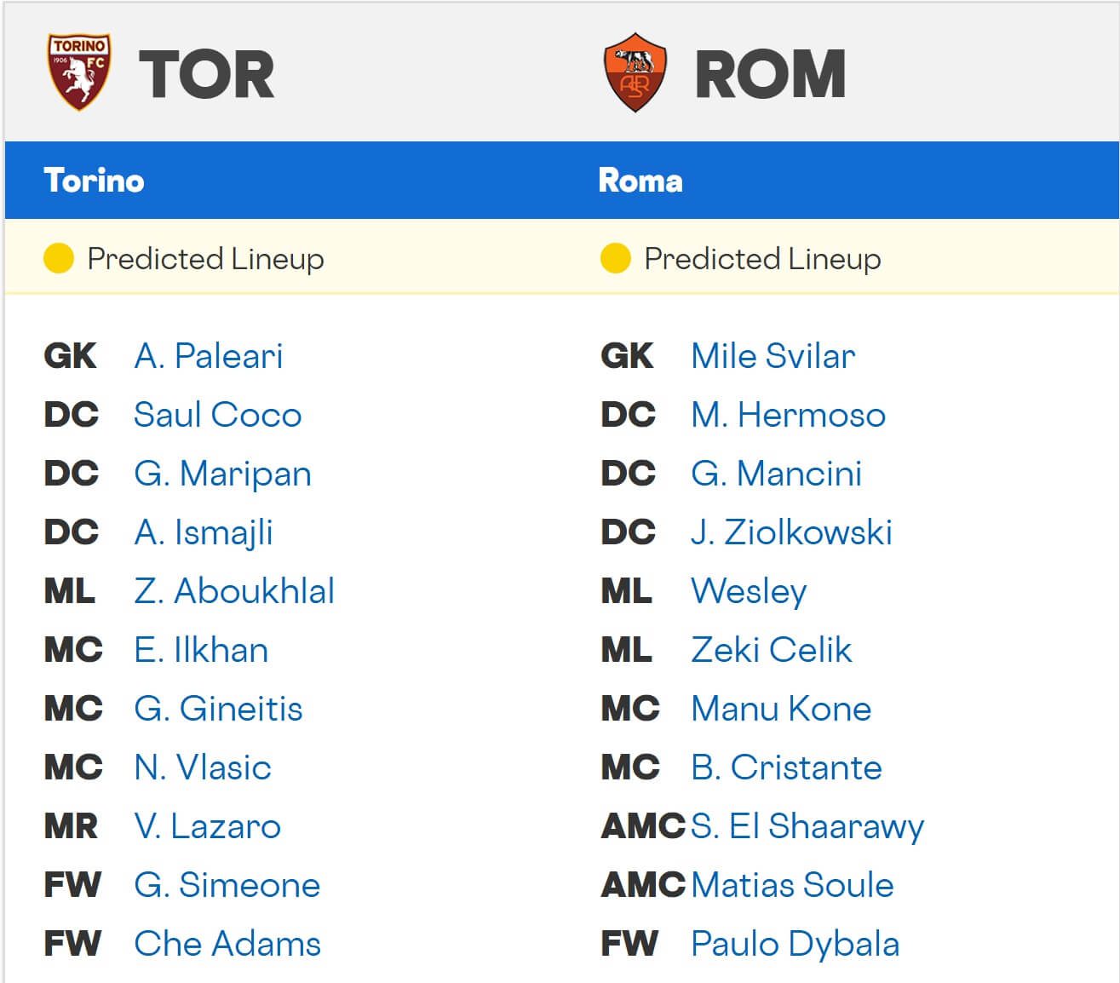Click the FW position badge next to Paulo Dybala
The width and height of the screenshot is (1120, 983).
click(632, 944)
